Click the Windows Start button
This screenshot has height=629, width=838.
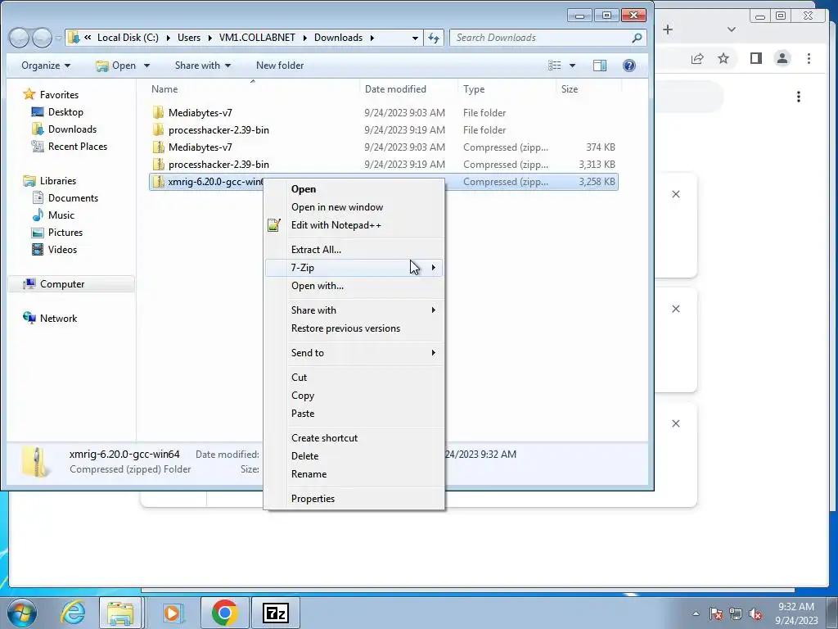click(x=22, y=613)
